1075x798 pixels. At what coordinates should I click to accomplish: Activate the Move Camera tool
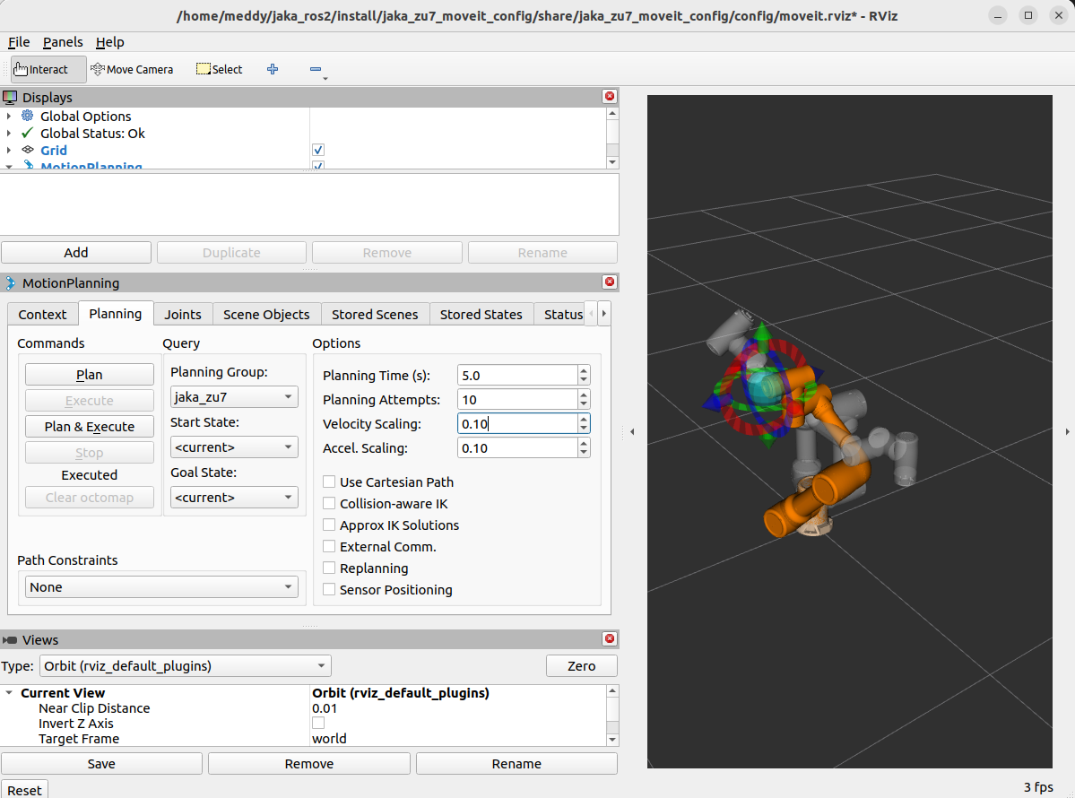pos(132,68)
